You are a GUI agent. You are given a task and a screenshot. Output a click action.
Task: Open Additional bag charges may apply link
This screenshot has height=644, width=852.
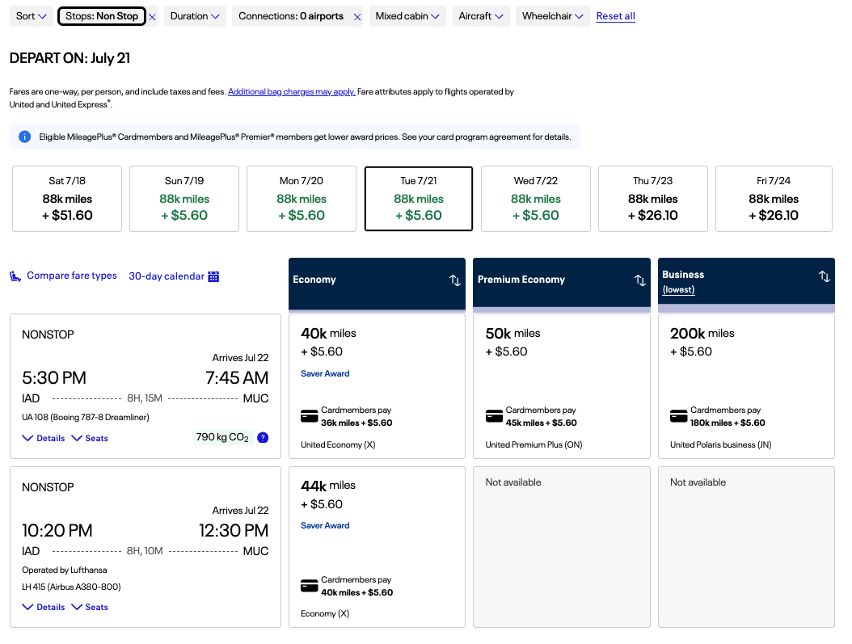pos(291,92)
